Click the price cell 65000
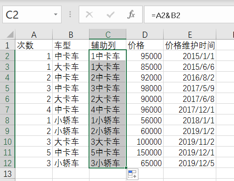234x181 pixels. pos(145,162)
